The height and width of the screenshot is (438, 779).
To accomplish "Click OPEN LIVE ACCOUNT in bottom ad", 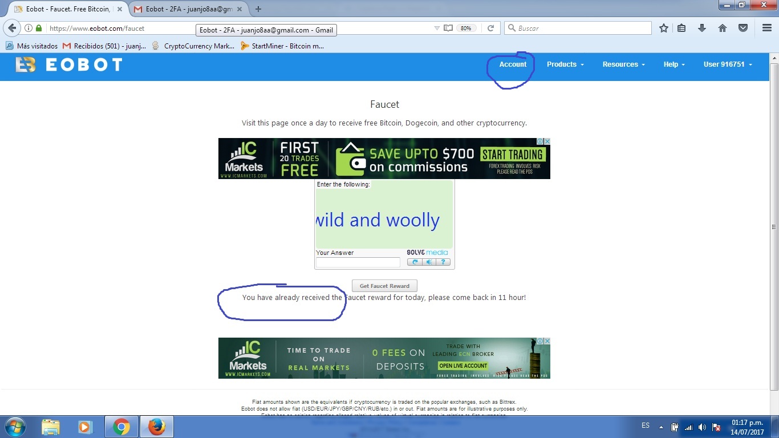I will (x=463, y=366).
